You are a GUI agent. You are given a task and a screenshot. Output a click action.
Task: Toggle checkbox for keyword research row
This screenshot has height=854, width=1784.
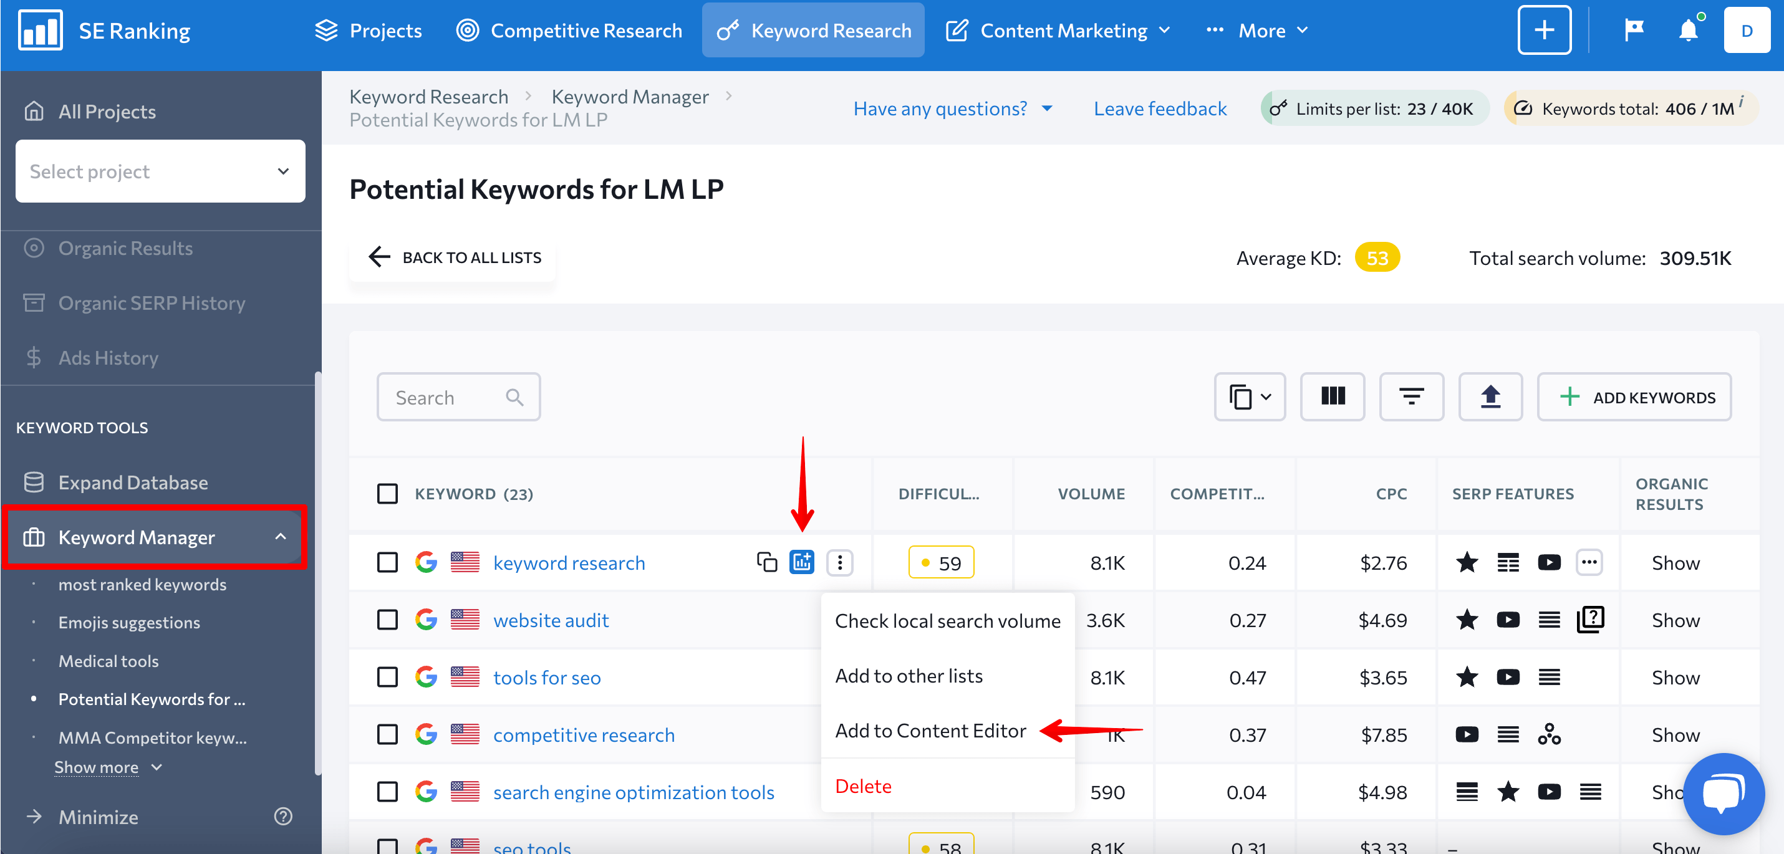[x=387, y=563]
